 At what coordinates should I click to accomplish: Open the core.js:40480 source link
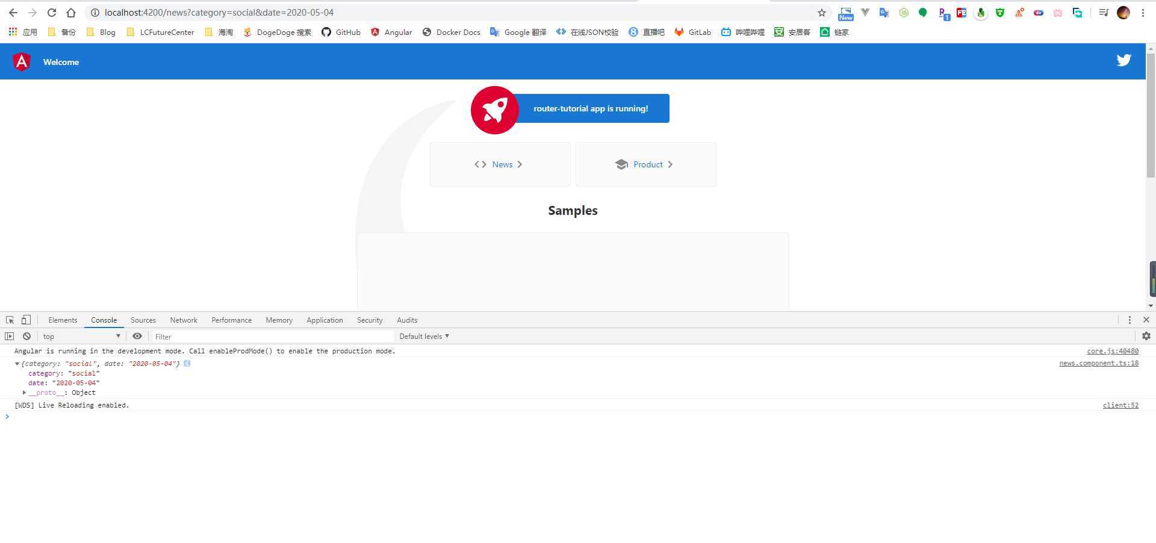pos(1113,351)
